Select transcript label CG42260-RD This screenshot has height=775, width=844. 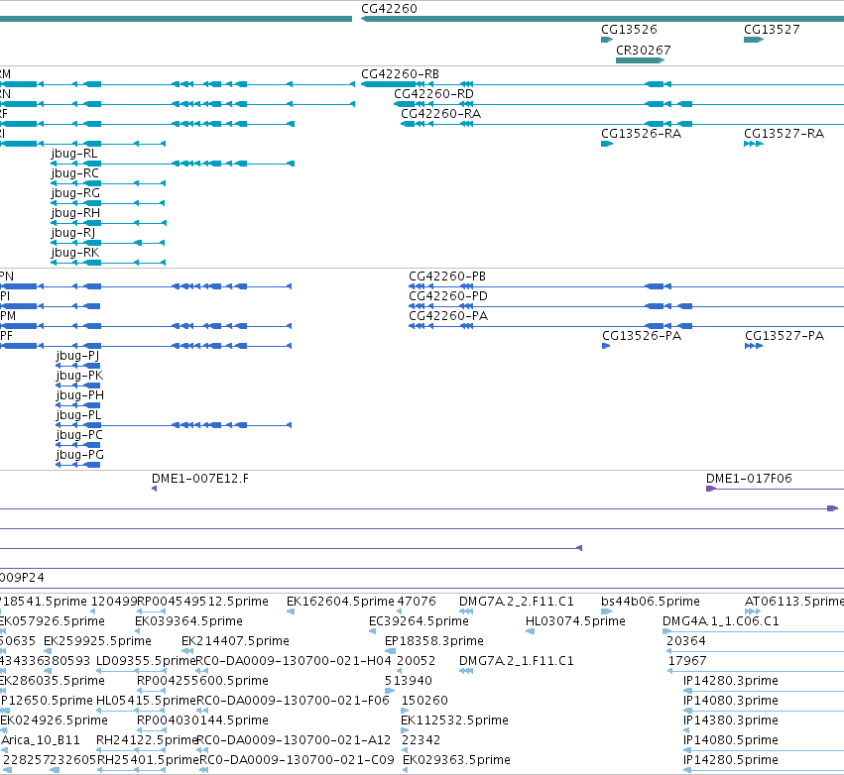point(433,94)
